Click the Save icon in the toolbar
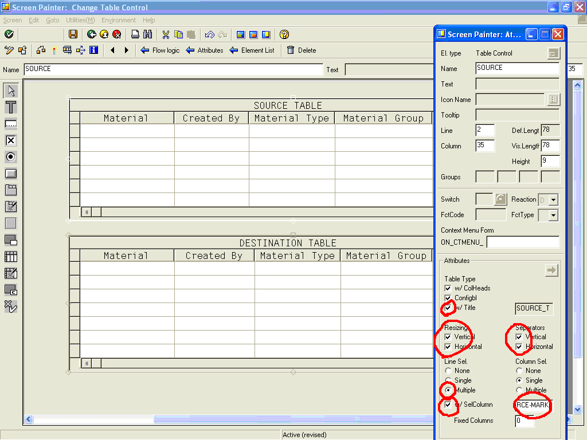The image size is (587, 440). click(73, 34)
